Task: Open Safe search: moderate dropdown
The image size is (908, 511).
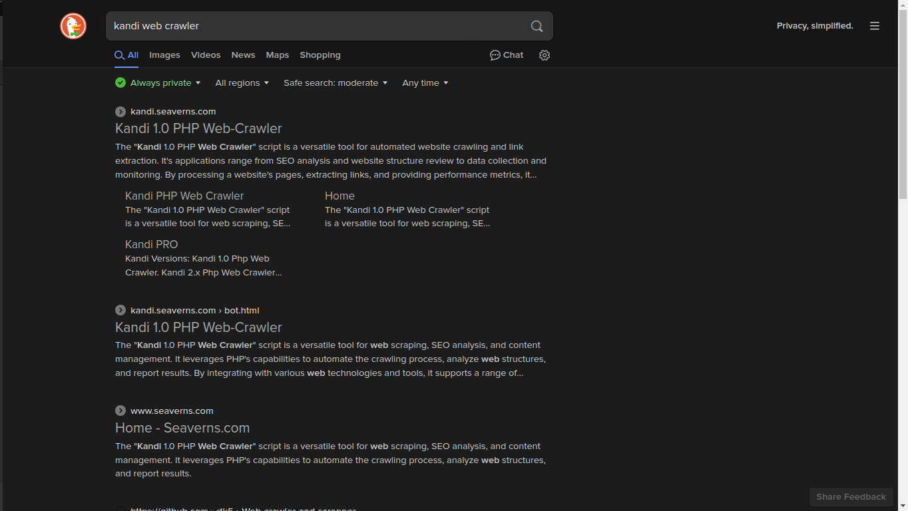Action: pos(336,83)
